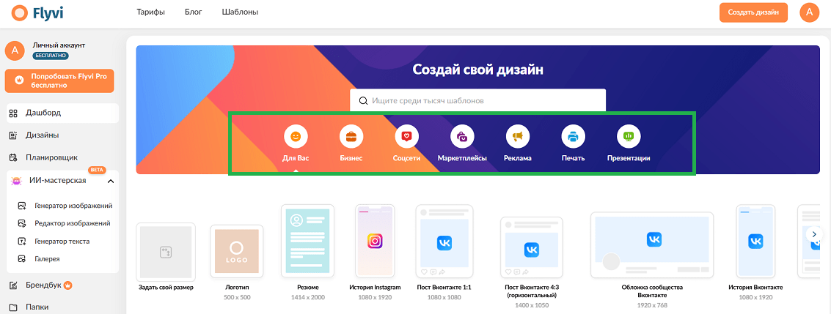Select the Для Вас smiley icon
This screenshot has height=314, width=831.
[296, 137]
